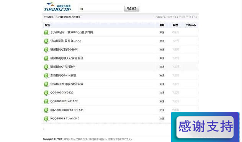This screenshot has height=142, width=242.
Task: Click the 引用 column header
Action: [162, 25]
